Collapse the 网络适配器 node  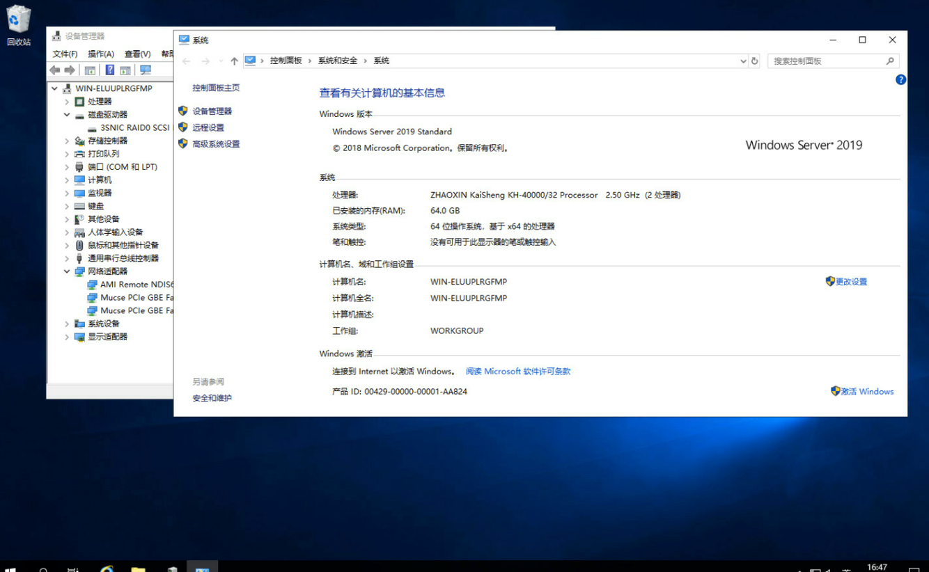pos(67,271)
